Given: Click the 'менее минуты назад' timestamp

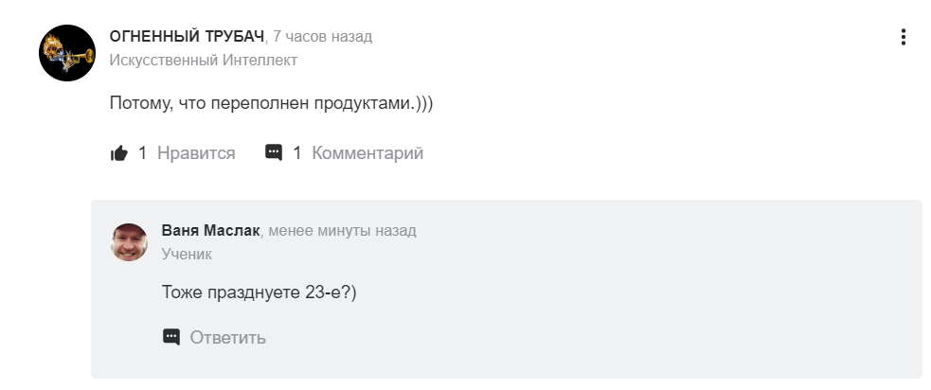Looking at the screenshot, I should [x=342, y=230].
